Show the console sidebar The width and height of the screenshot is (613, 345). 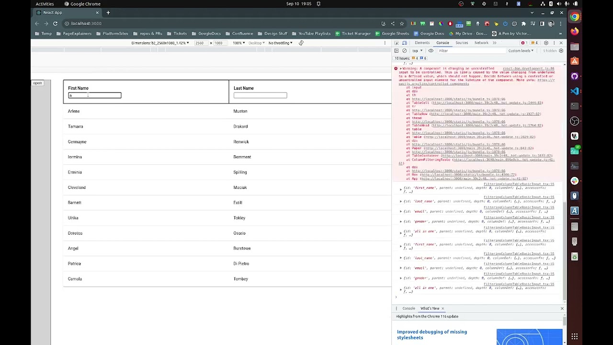pyautogui.click(x=396, y=50)
